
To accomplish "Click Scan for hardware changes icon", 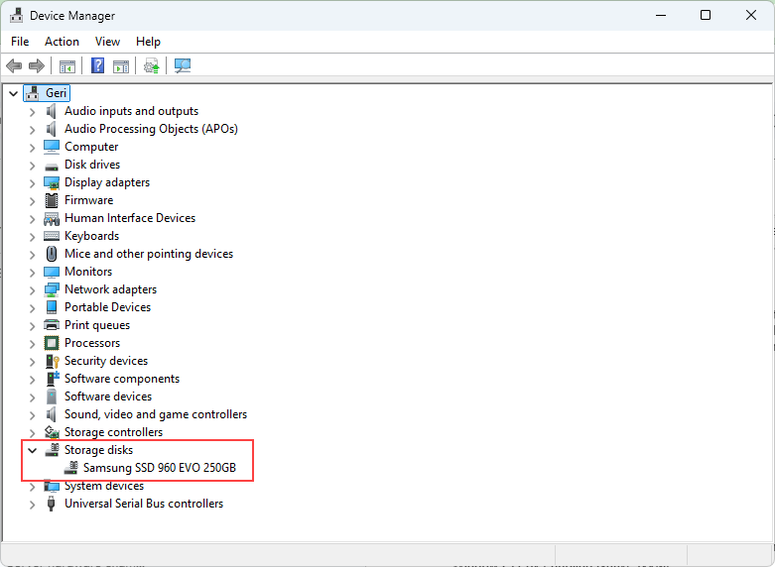I will click(x=183, y=66).
